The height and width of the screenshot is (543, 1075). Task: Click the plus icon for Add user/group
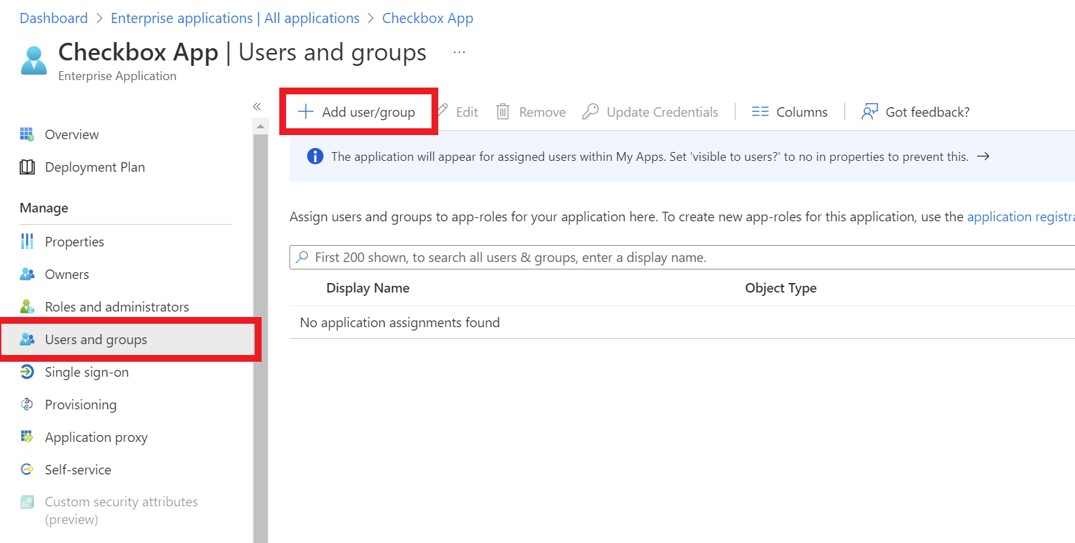pos(306,112)
